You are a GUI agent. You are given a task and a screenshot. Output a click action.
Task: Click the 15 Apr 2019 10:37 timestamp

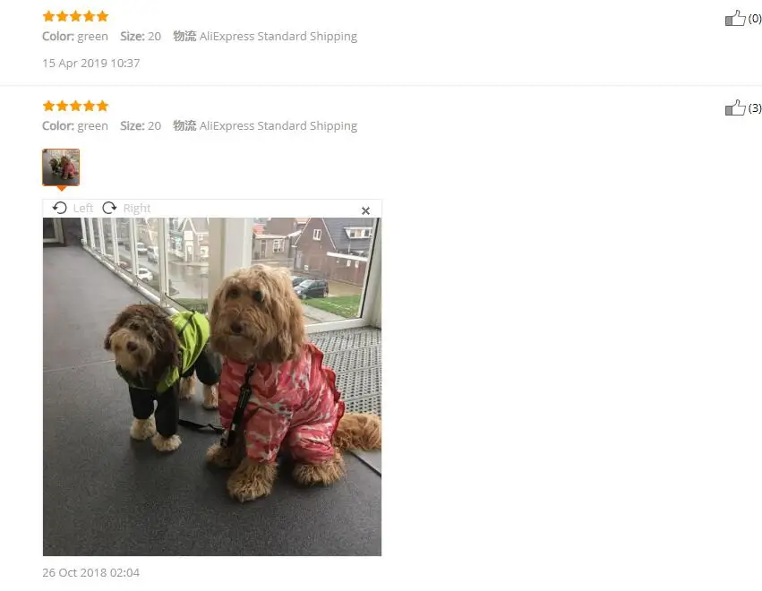pos(90,64)
